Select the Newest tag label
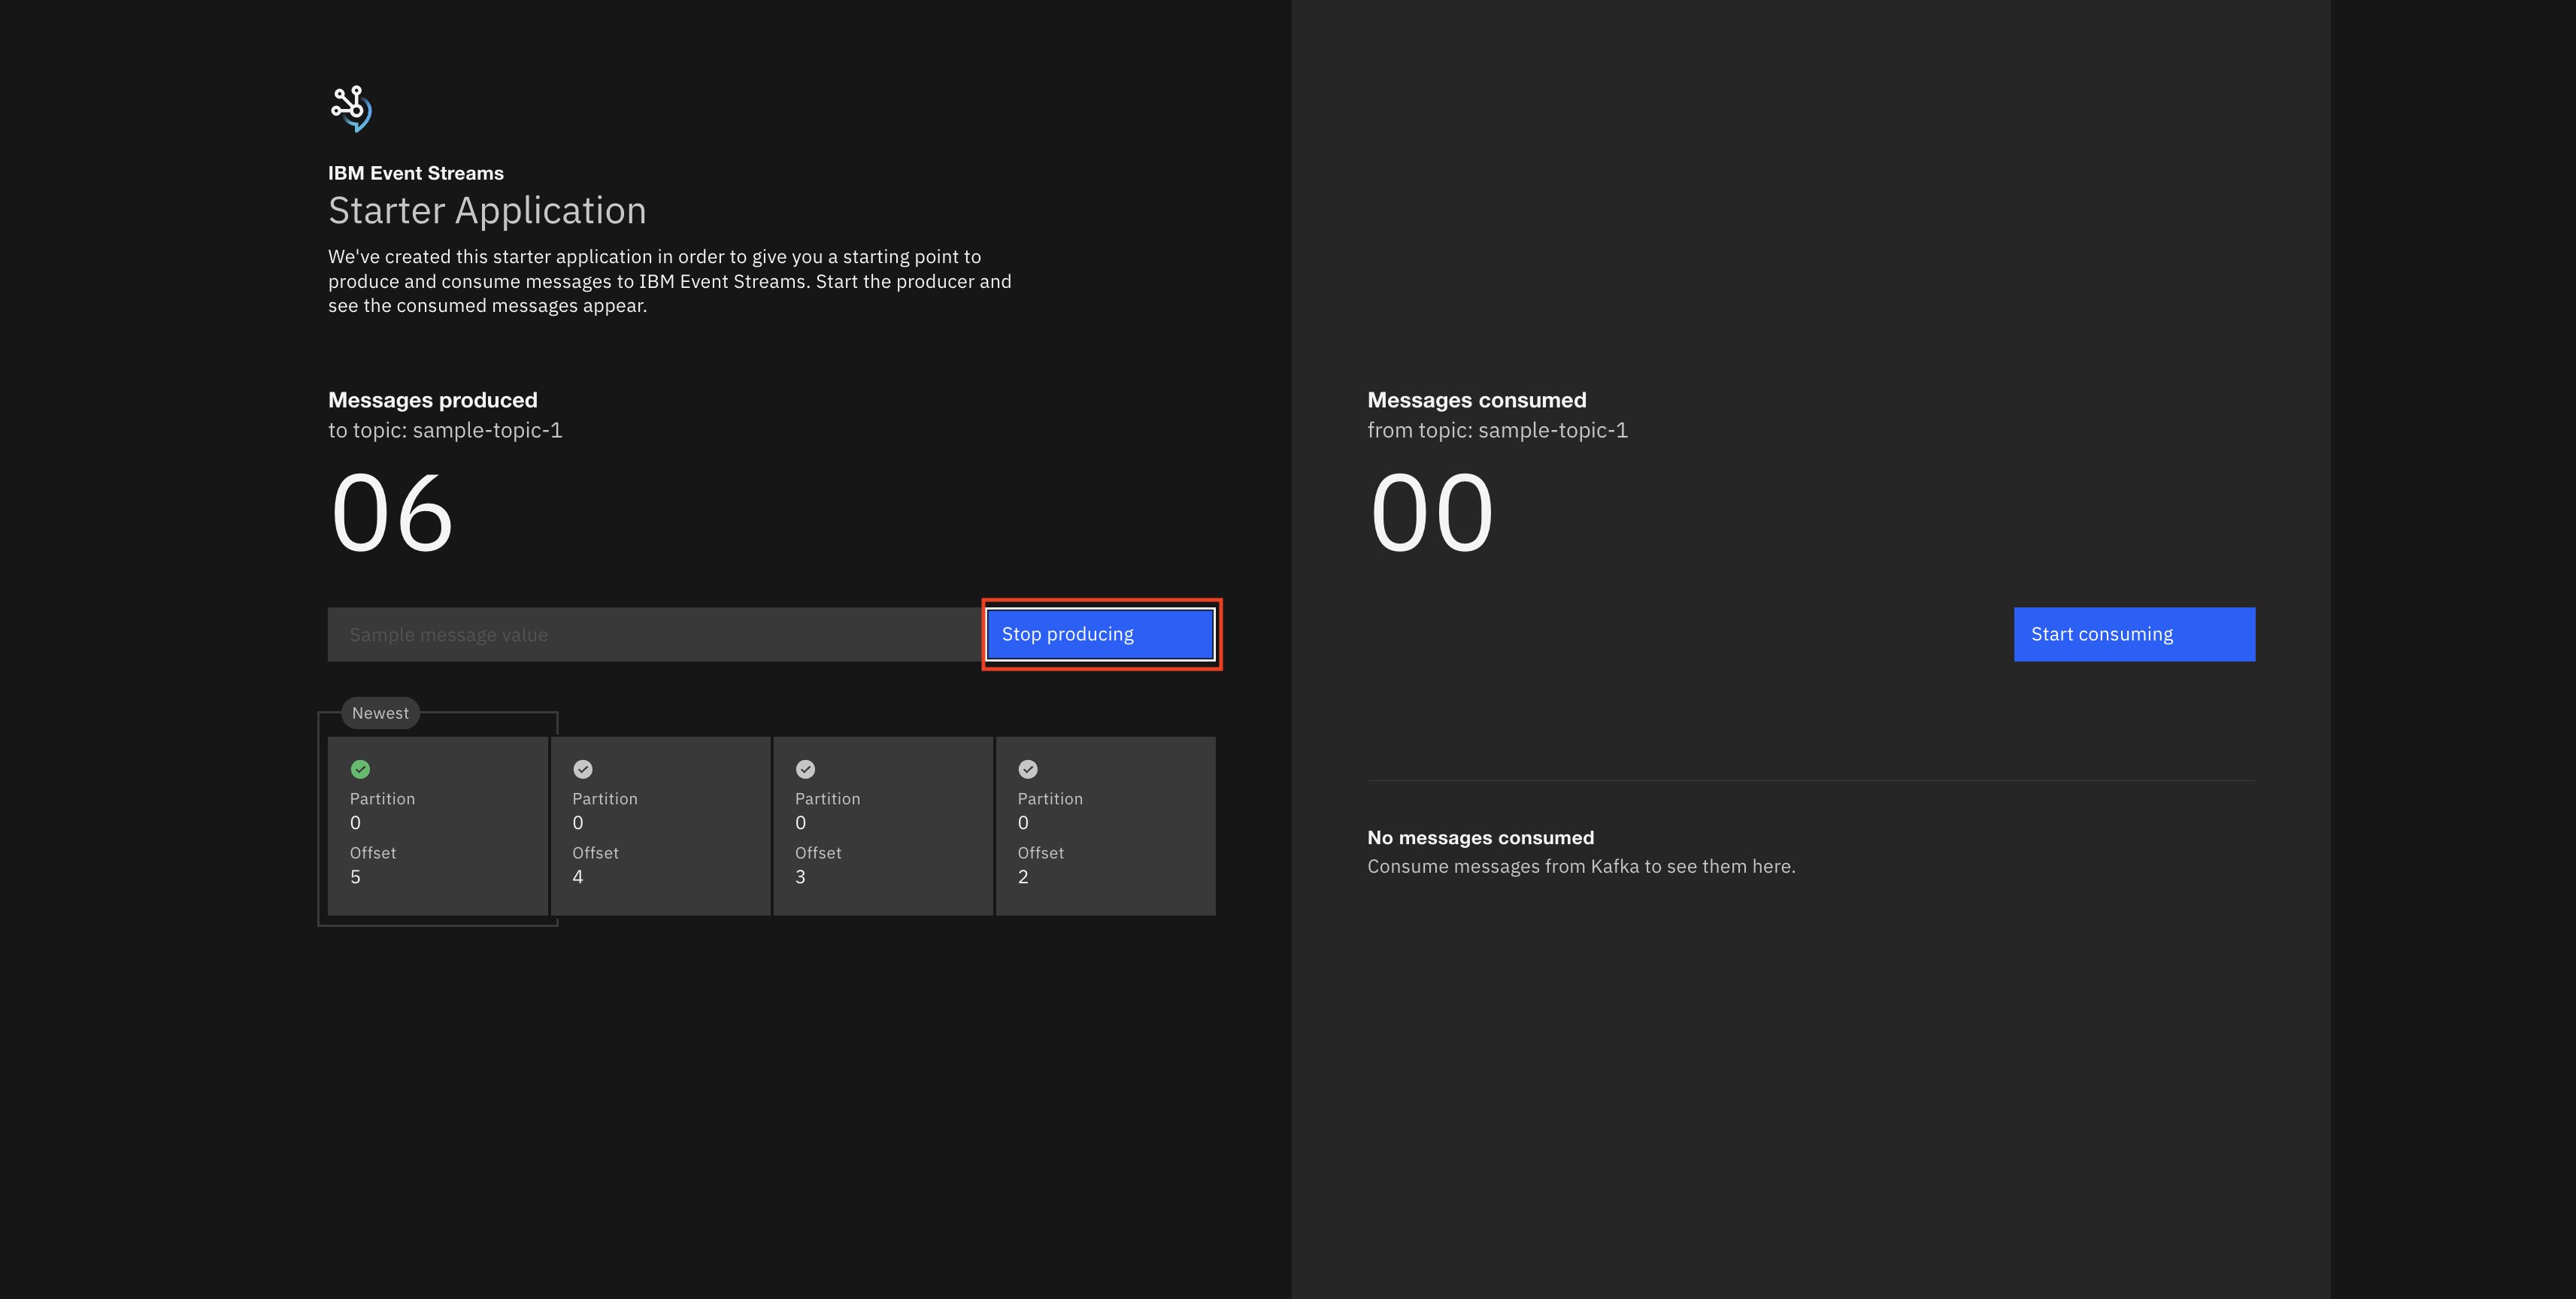 380,713
